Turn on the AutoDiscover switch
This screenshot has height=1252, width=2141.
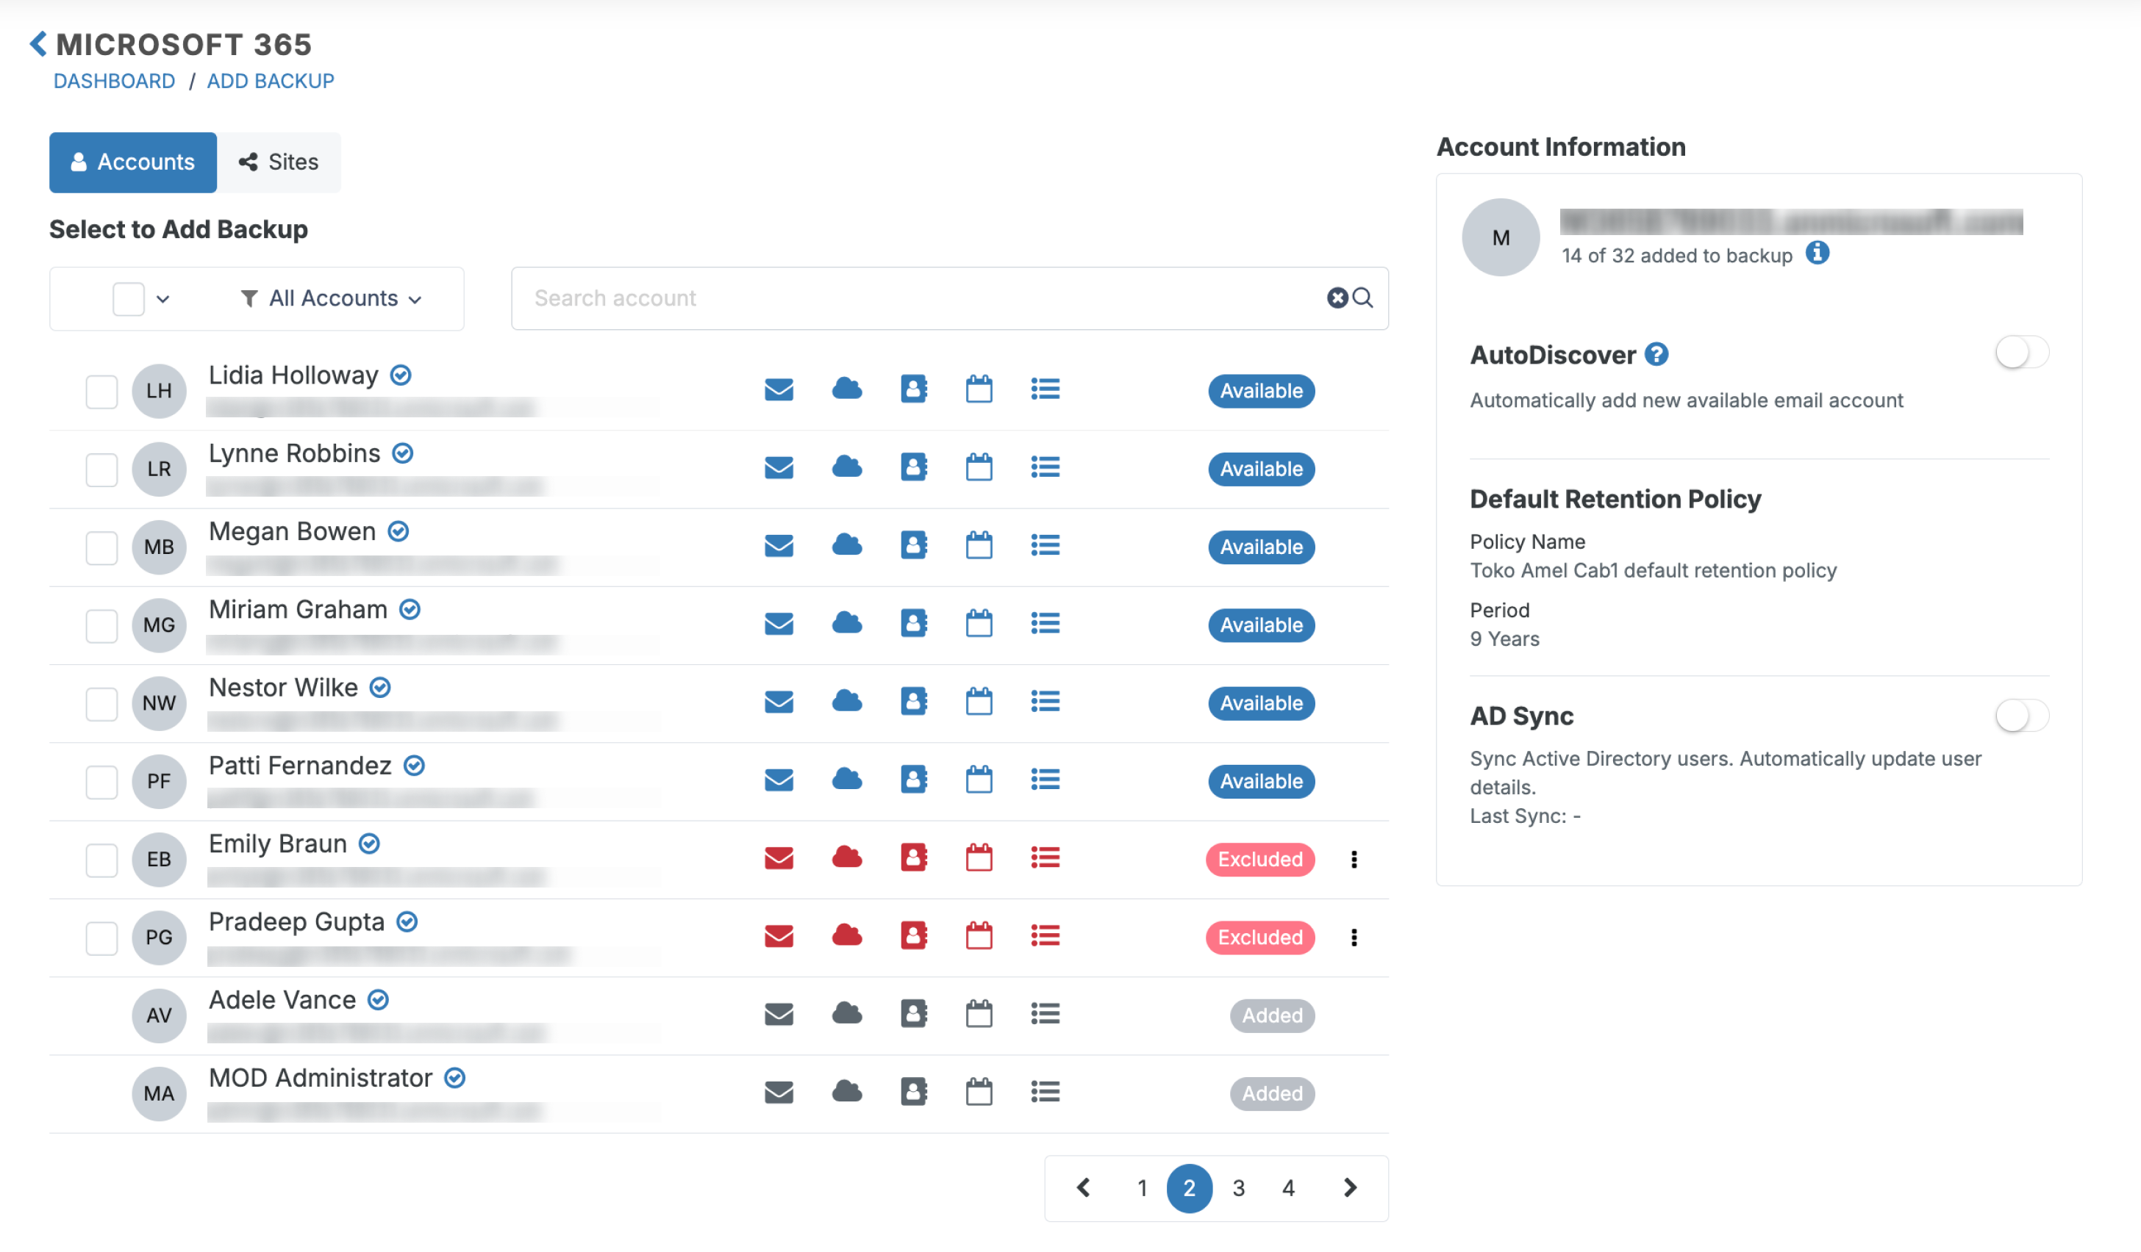[2022, 352]
